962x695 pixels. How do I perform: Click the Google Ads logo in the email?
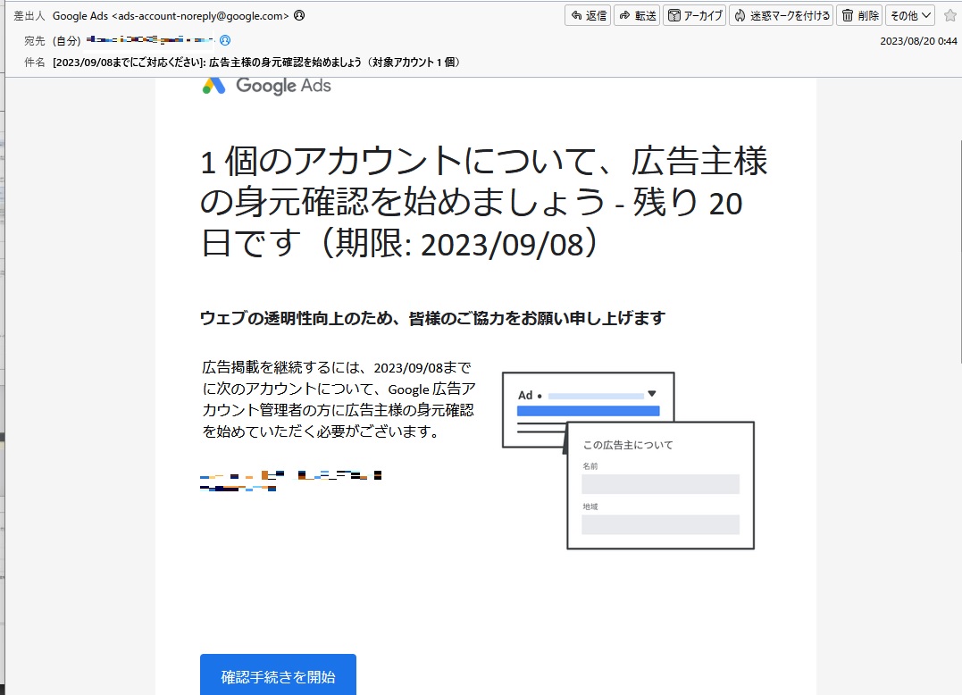[x=264, y=84]
